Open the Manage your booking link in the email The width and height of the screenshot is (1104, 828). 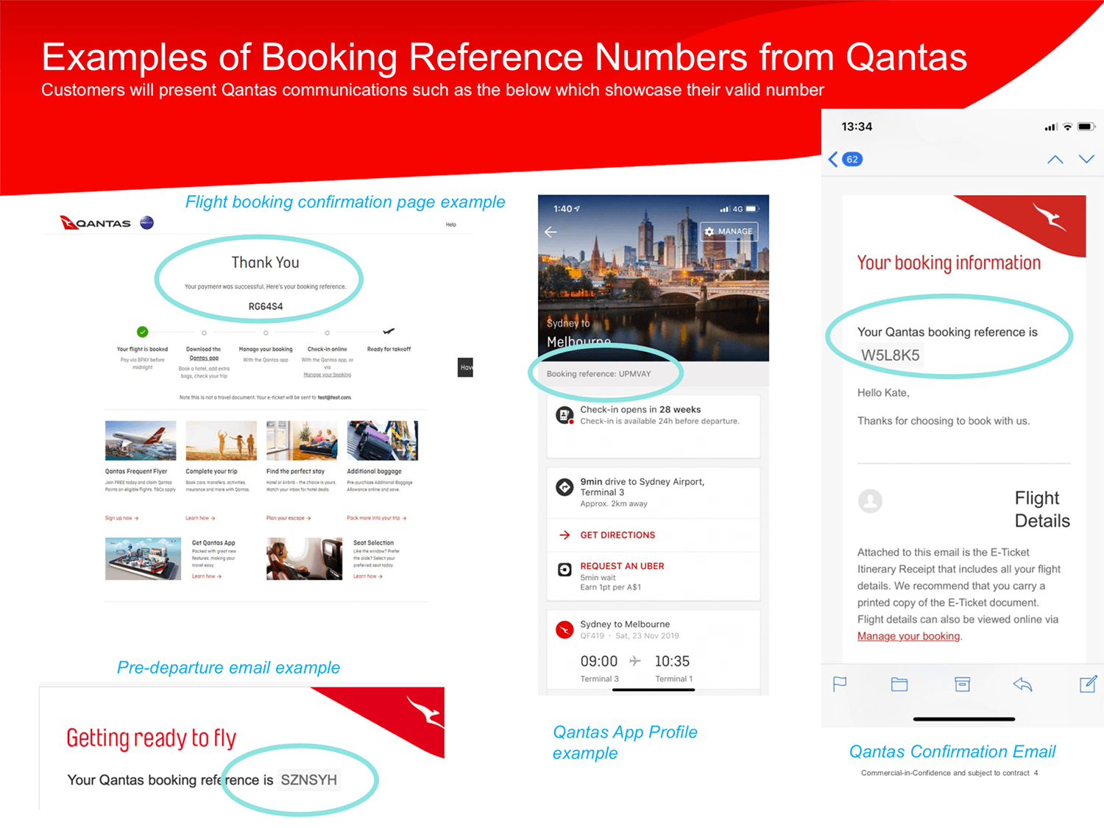coord(909,636)
